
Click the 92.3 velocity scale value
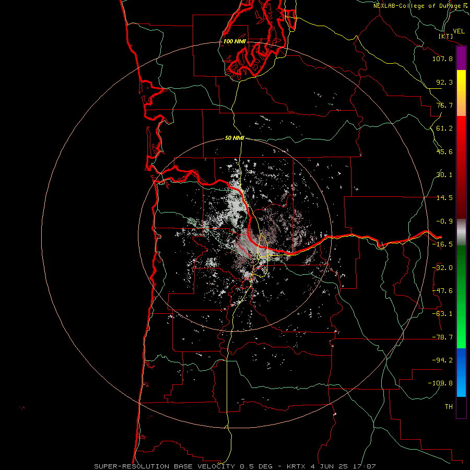444,82
